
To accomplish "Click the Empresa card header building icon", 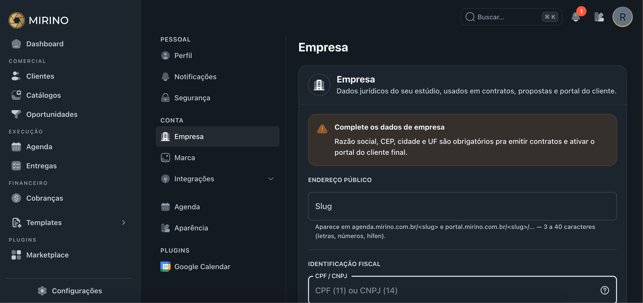I will (319, 85).
